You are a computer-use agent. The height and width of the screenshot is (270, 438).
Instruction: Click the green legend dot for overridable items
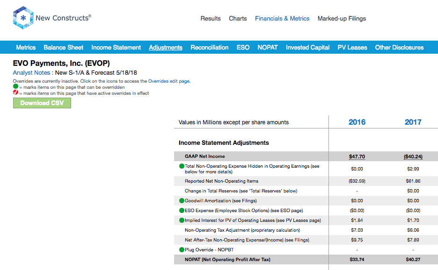[x=15, y=86]
